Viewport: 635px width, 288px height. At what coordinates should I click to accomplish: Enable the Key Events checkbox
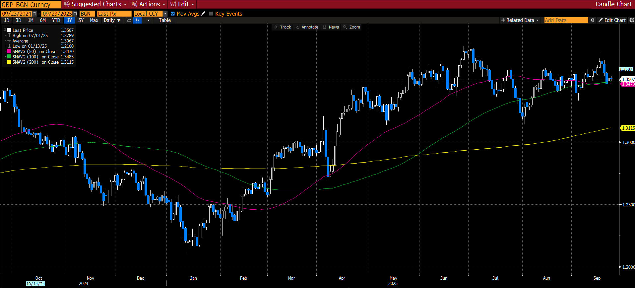pos(211,14)
